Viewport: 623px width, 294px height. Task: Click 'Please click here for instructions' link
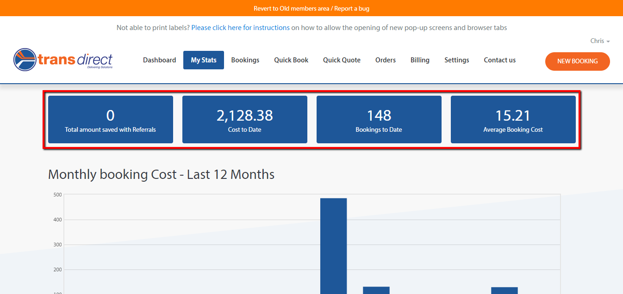tap(241, 28)
